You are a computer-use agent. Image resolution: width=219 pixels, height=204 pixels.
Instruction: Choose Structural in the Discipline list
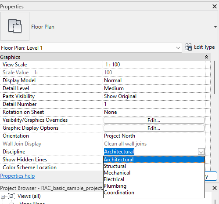154,166
